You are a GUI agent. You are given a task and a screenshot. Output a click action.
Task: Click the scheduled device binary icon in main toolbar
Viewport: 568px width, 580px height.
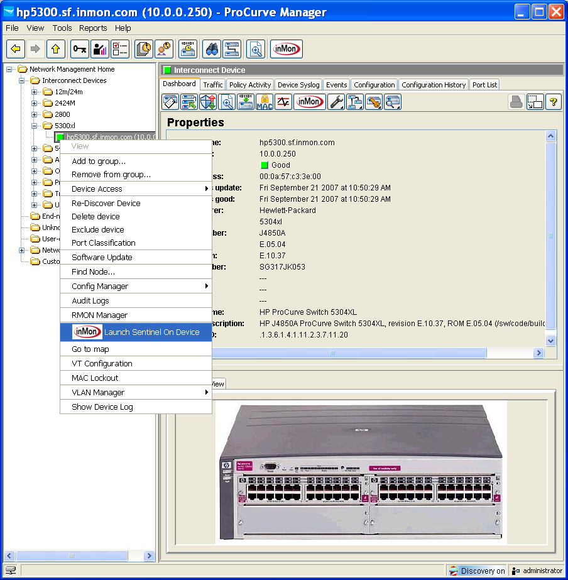click(x=188, y=49)
